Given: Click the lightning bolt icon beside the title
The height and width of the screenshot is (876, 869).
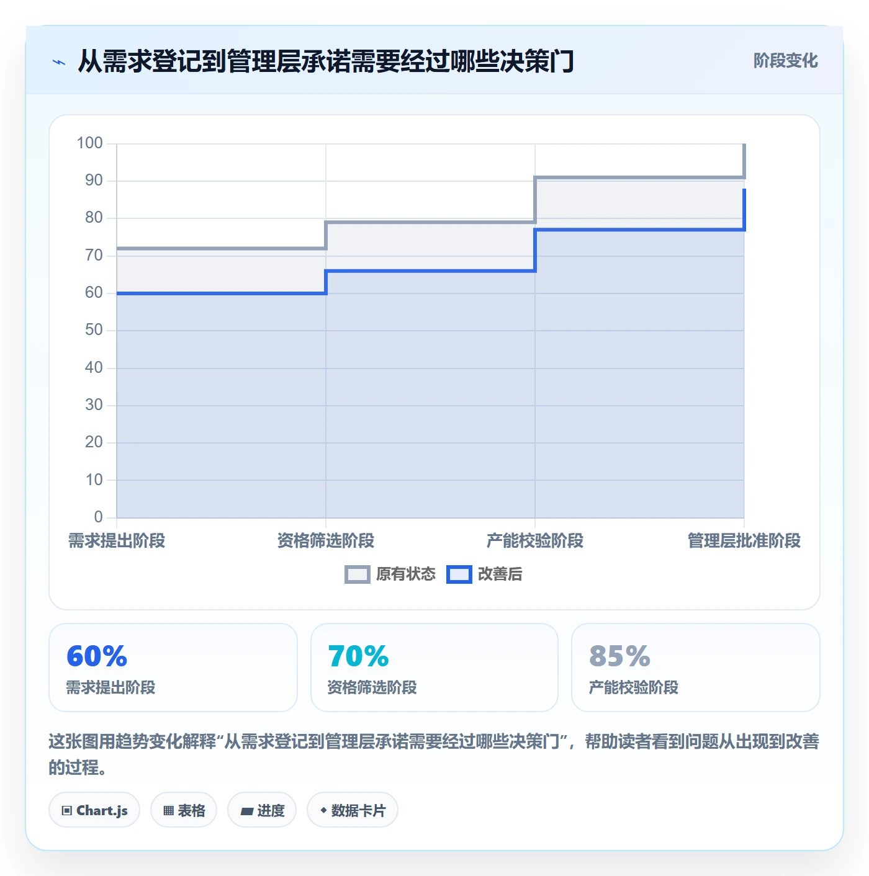Looking at the screenshot, I should point(59,62).
